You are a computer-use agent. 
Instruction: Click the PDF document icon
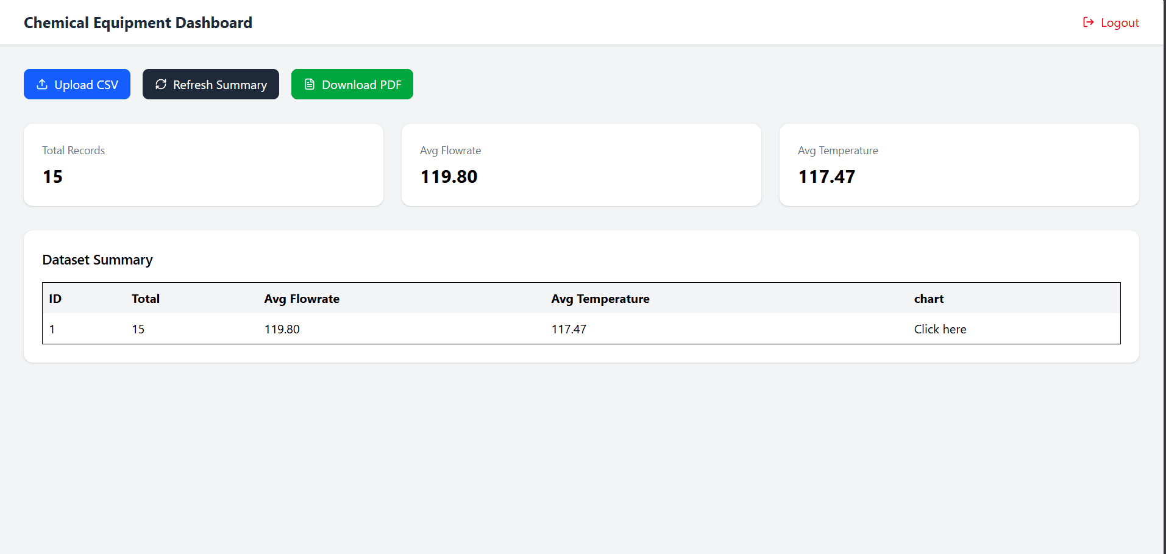[x=310, y=84]
